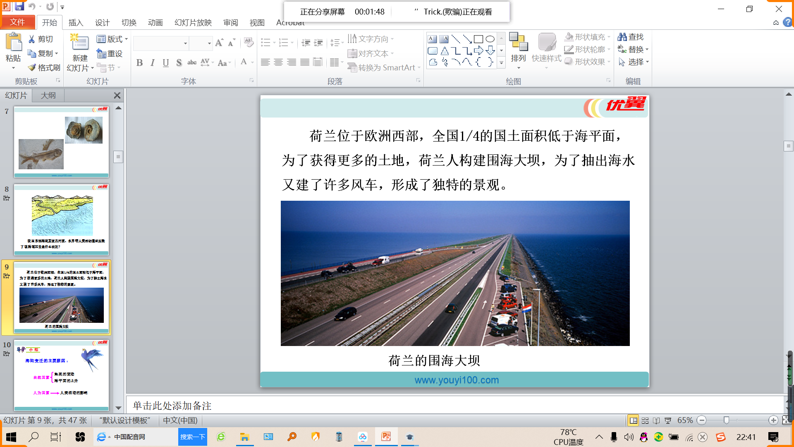The height and width of the screenshot is (447, 794).
Task: Switch to slide sorter view in the status bar
Action: 645,421
